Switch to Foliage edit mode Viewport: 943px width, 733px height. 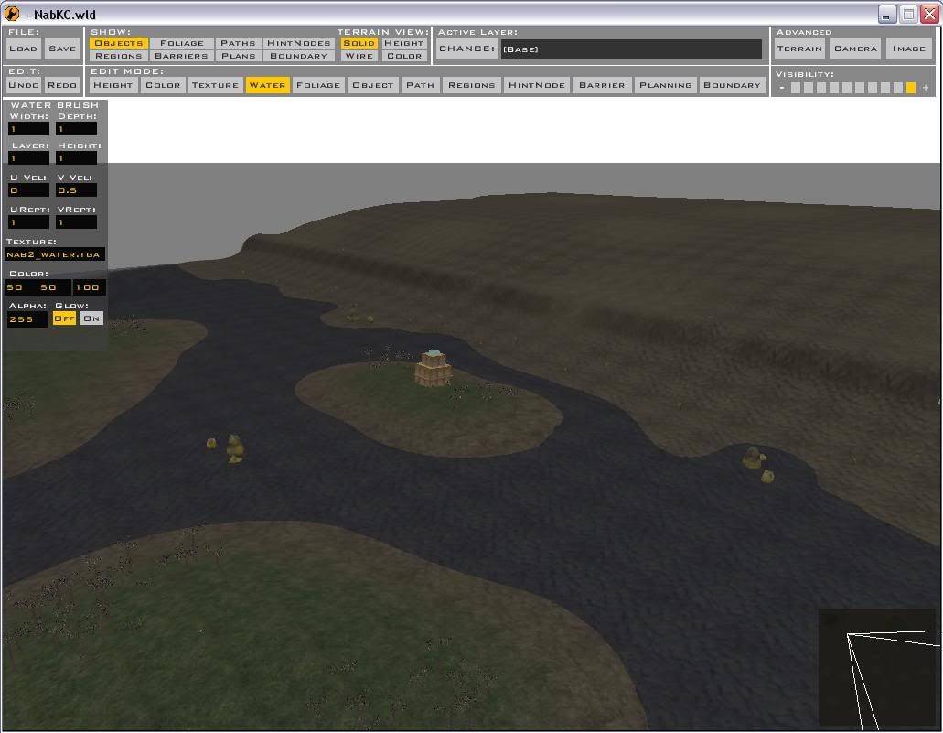pos(318,85)
